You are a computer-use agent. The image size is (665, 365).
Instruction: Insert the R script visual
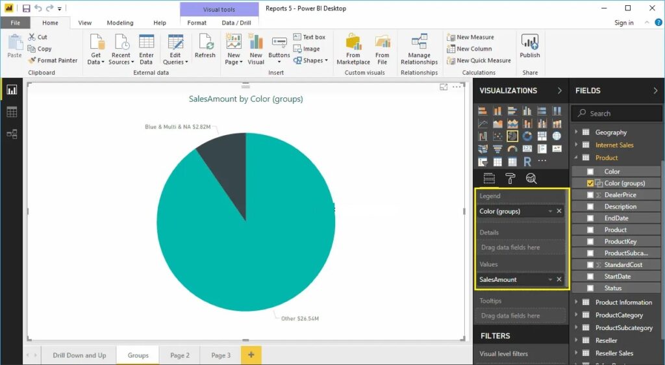[x=527, y=162]
